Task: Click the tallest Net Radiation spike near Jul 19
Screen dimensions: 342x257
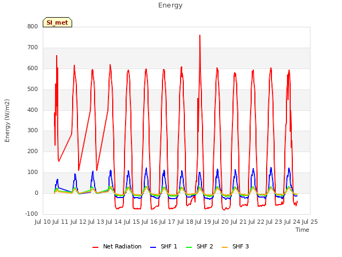Action: coord(200,35)
